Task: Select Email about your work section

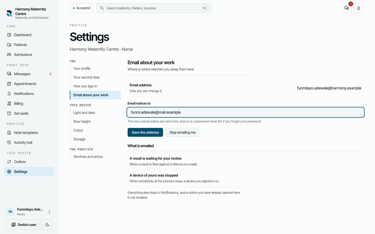Action: pos(95,95)
